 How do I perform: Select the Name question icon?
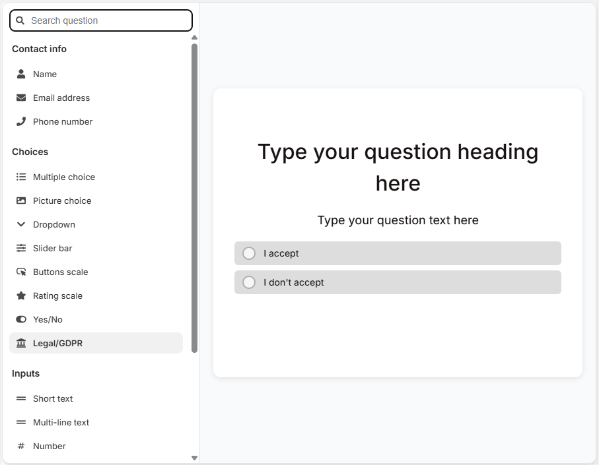[21, 74]
